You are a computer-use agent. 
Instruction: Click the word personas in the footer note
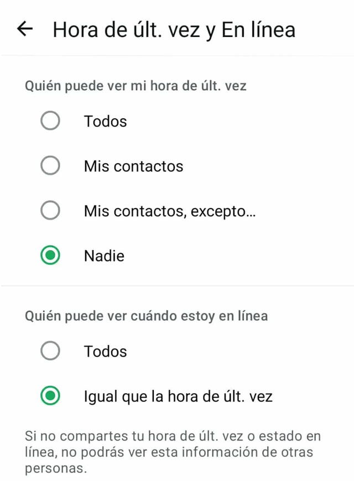[56, 468]
